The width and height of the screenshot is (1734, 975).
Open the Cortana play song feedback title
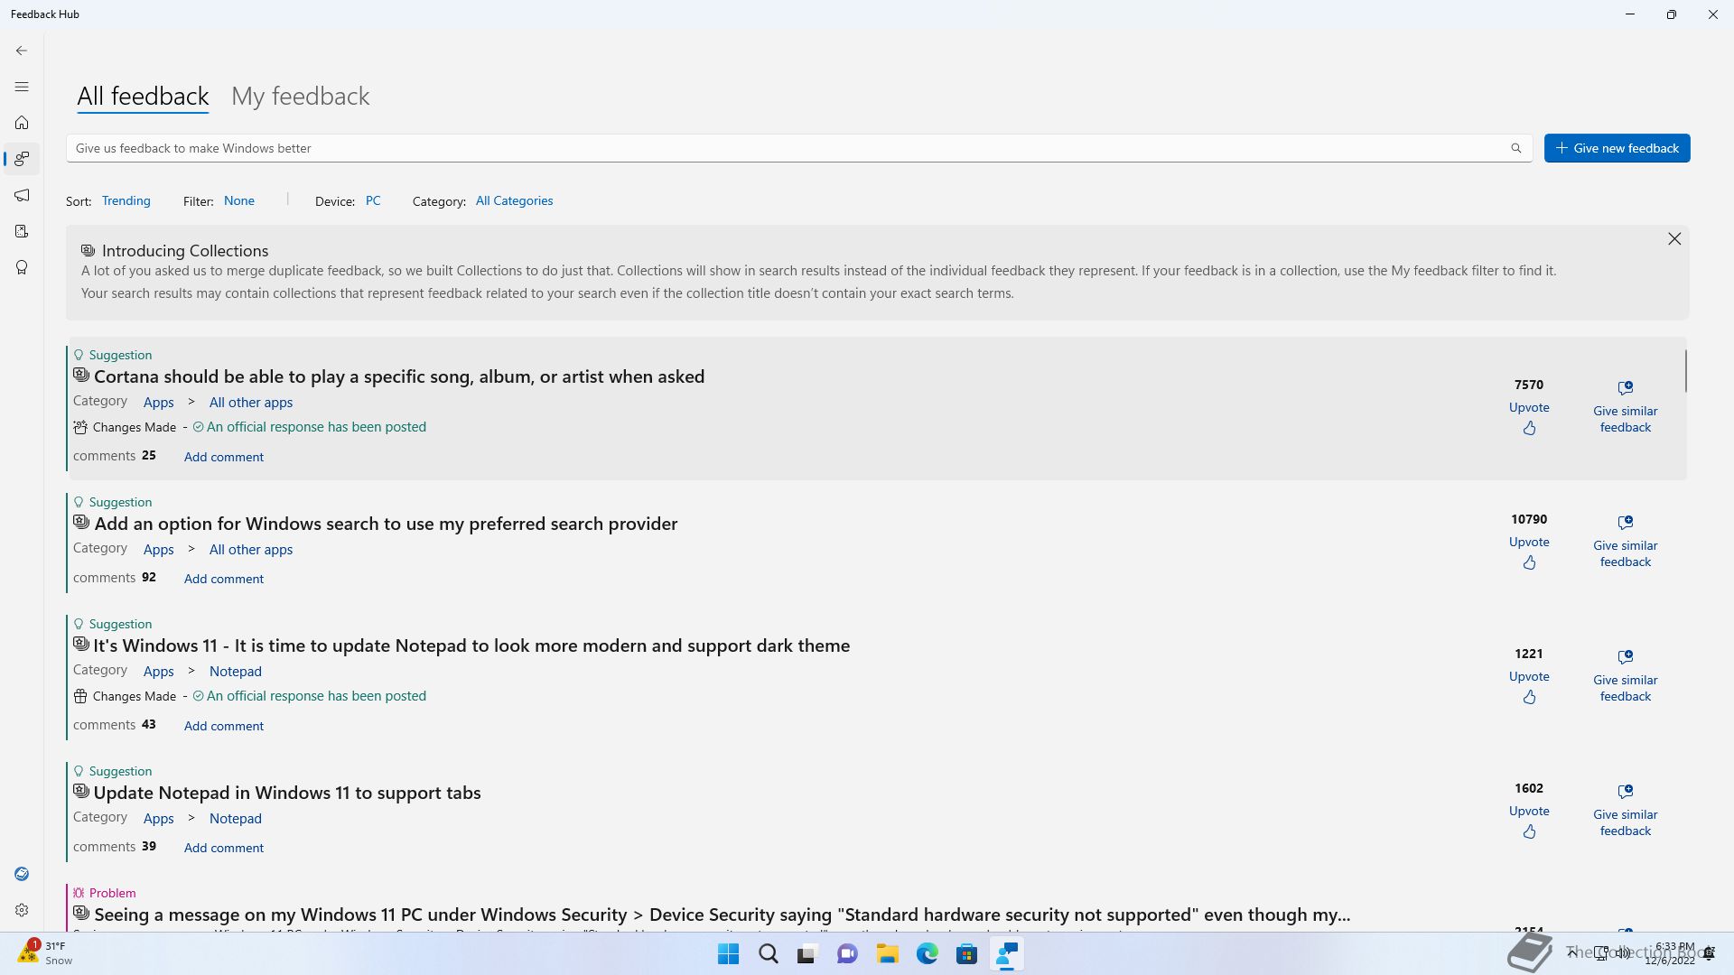click(x=399, y=376)
